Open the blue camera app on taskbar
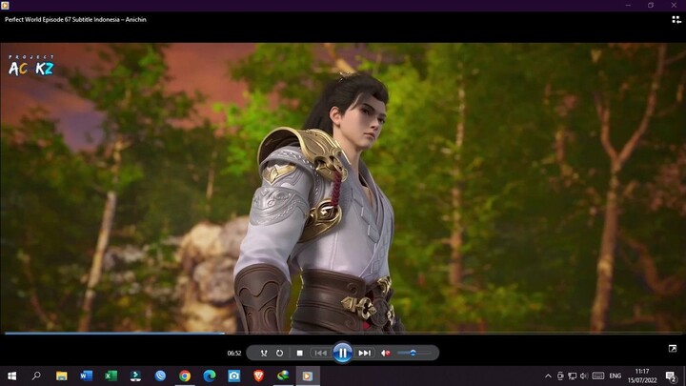 coord(234,376)
